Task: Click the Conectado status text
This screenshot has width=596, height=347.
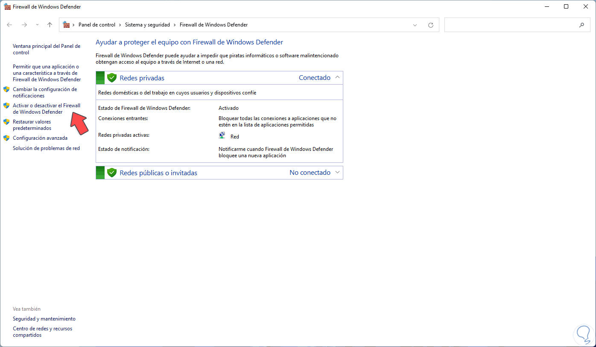Action: coord(315,77)
